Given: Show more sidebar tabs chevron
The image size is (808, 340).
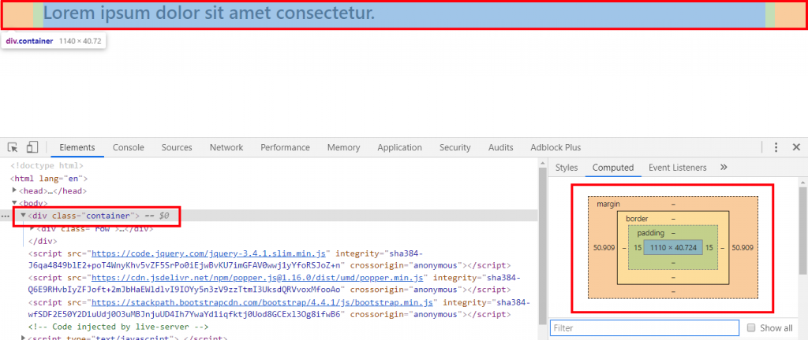Looking at the screenshot, I should 723,168.
